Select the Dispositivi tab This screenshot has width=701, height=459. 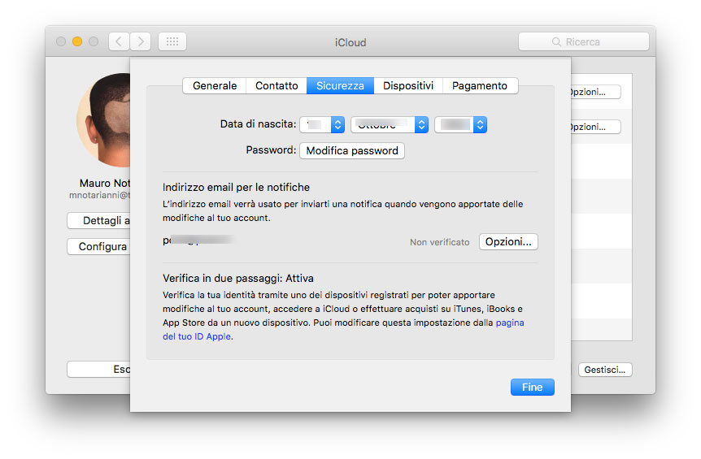[408, 85]
